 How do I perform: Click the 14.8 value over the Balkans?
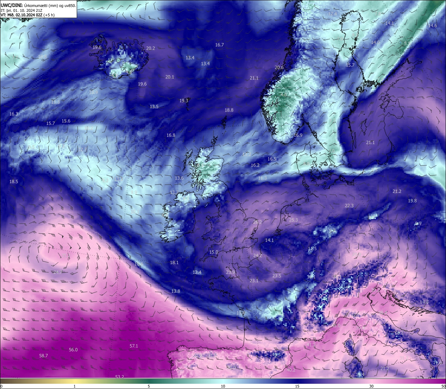pyautogui.click(x=424, y=302)
